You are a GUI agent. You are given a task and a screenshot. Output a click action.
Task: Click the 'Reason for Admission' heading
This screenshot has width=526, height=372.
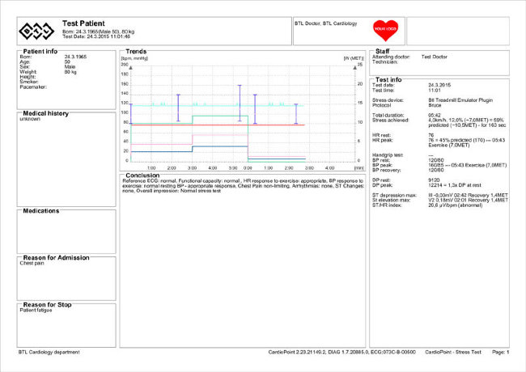[x=56, y=258]
